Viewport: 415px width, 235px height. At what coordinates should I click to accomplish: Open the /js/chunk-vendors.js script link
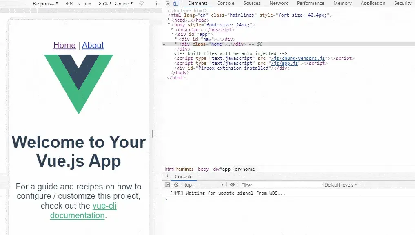coord(298,58)
